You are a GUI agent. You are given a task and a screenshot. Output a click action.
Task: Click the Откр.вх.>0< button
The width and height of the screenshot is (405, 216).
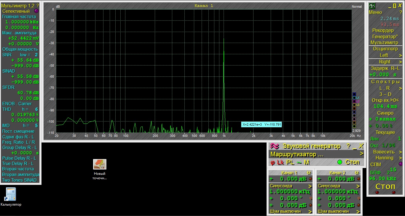pos(385,100)
